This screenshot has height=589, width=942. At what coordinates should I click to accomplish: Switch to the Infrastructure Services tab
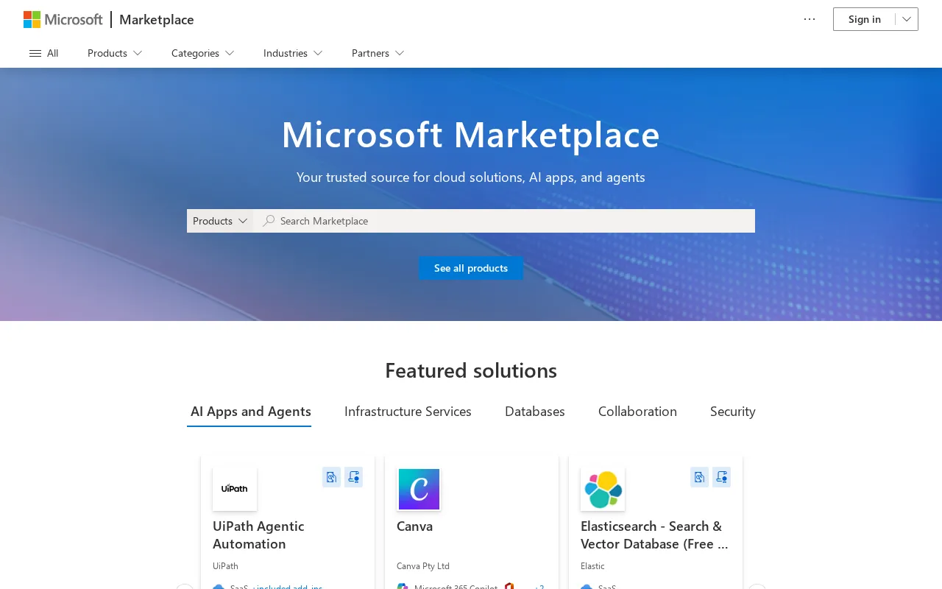408,412
